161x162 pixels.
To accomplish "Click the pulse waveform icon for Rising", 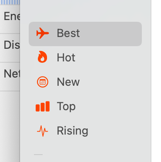I will click(x=42, y=131).
